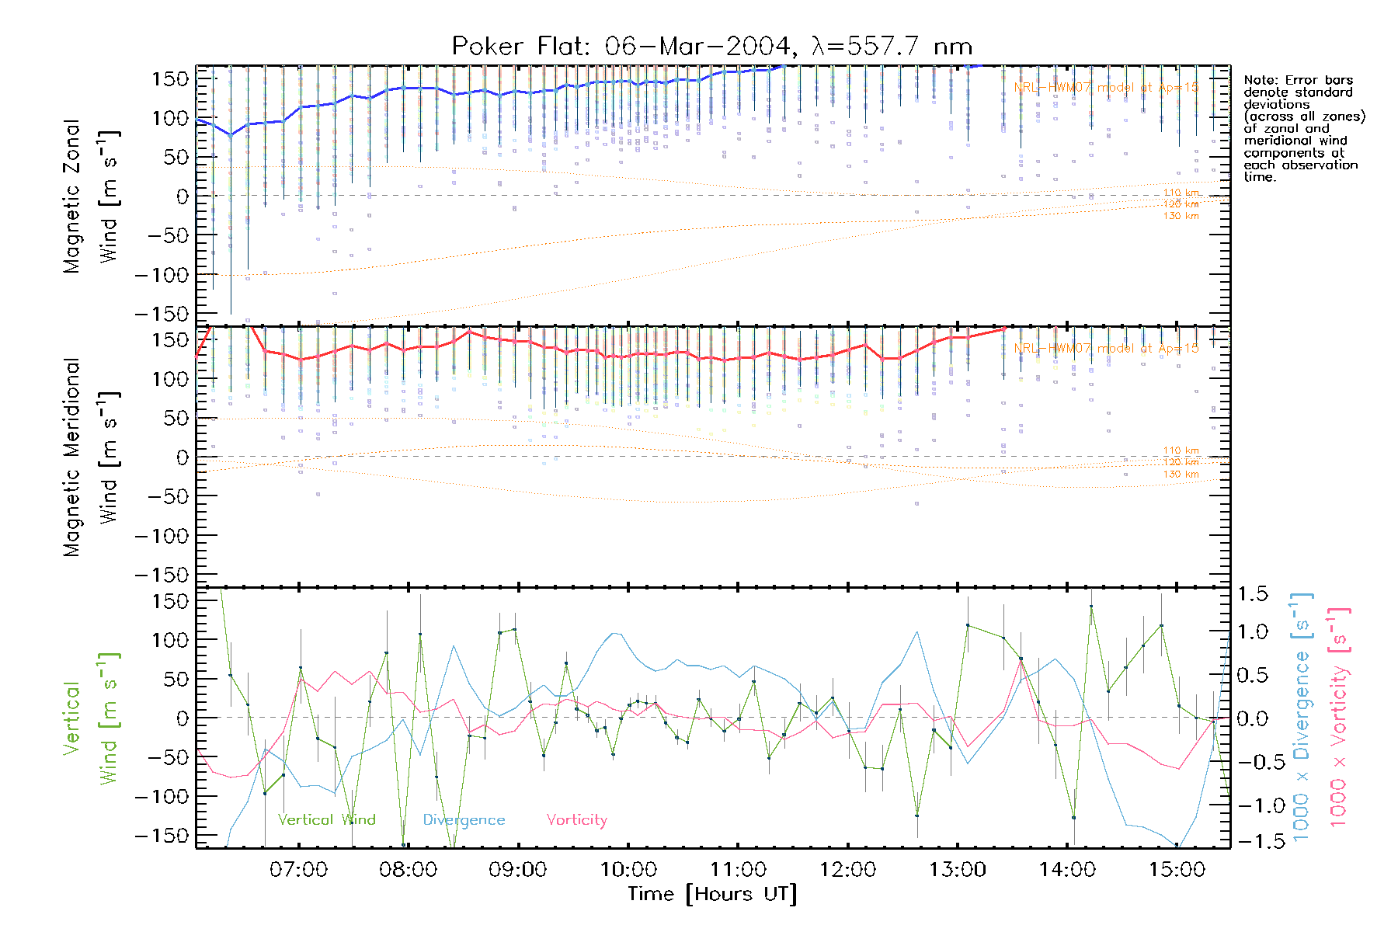Image resolution: width=1398 pixels, height=932 pixels.
Task: Click the 15:00 time axis tick label
Action: click(x=1177, y=870)
